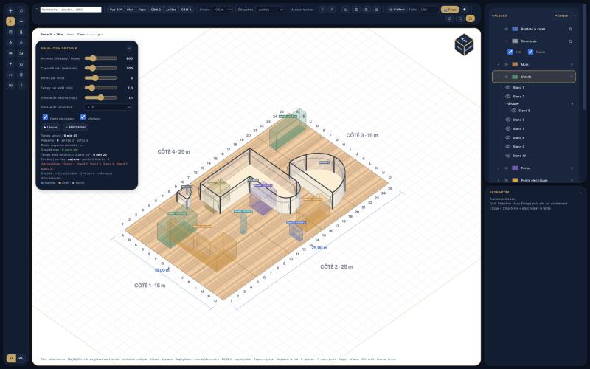Switch to Arrière view

[171, 10]
